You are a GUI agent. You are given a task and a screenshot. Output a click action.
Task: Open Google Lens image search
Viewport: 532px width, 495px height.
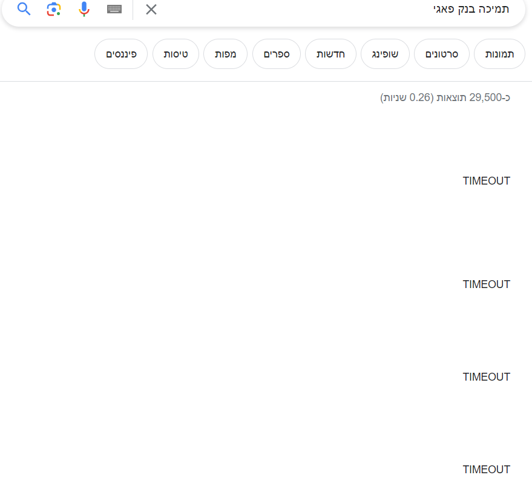click(54, 9)
